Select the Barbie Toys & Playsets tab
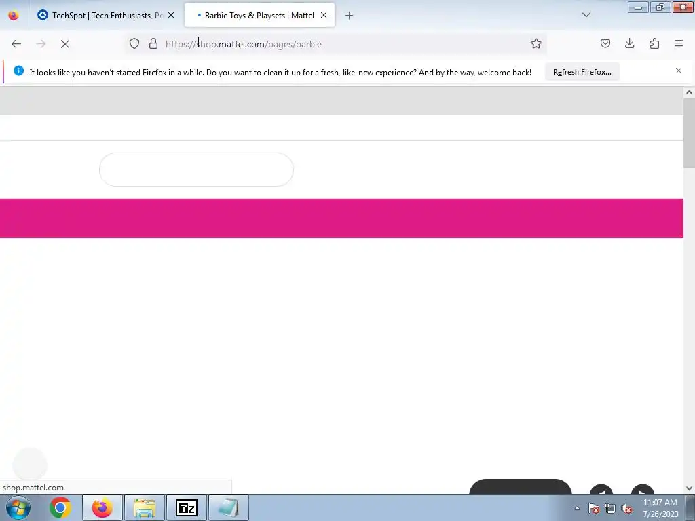The image size is (695, 521). pyautogui.click(x=259, y=16)
